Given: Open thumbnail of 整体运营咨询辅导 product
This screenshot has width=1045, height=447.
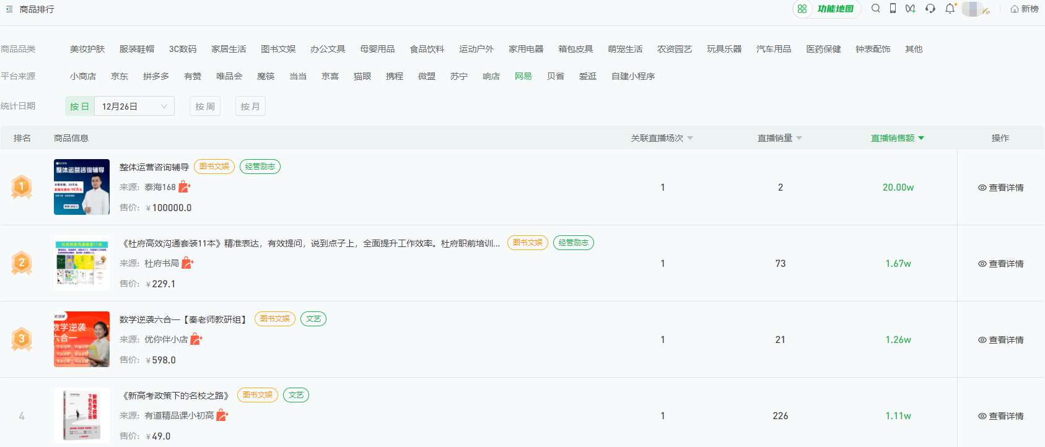Looking at the screenshot, I should [82, 187].
